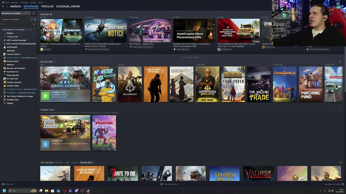346x194 pixels.
Task: Filter library by recent activity clock icon
Action: pyautogui.click(x=32, y=19)
